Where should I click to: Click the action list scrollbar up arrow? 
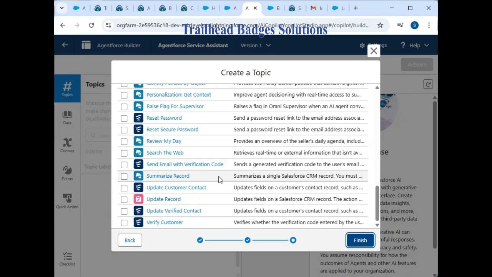tap(377, 87)
